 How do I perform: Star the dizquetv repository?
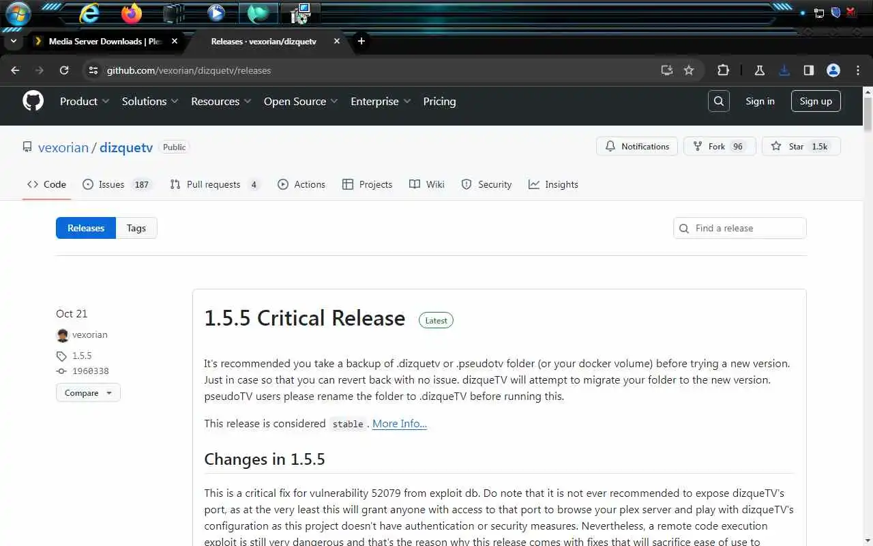click(801, 146)
